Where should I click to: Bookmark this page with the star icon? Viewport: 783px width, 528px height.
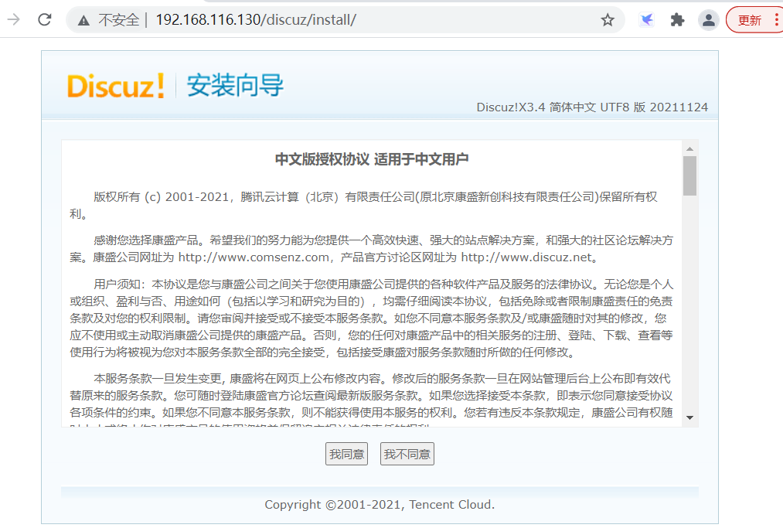pos(608,20)
